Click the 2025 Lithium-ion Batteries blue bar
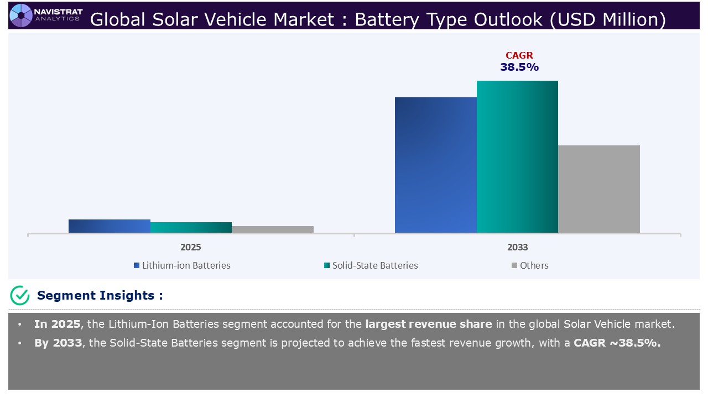 [110, 226]
